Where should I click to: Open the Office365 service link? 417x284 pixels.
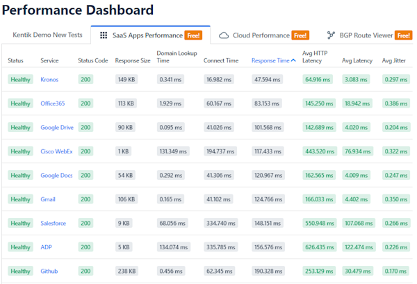point(52,103)
